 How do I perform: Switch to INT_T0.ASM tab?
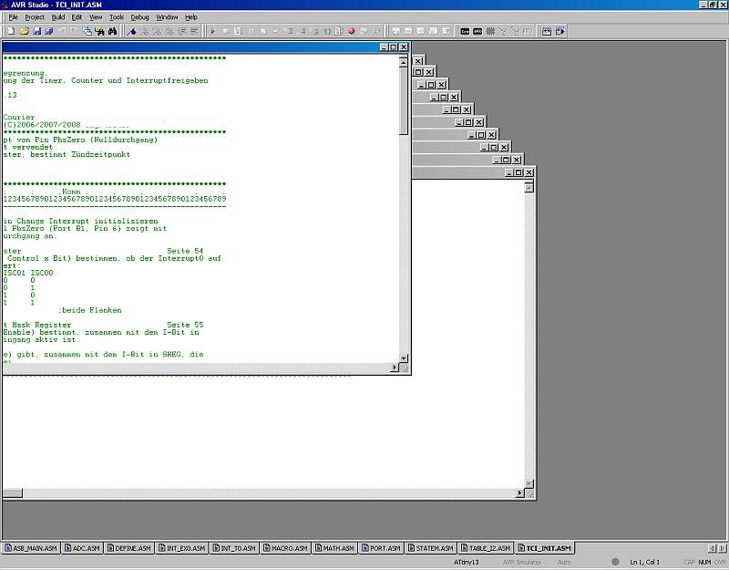pyautogui.click(x=234, y=548)
